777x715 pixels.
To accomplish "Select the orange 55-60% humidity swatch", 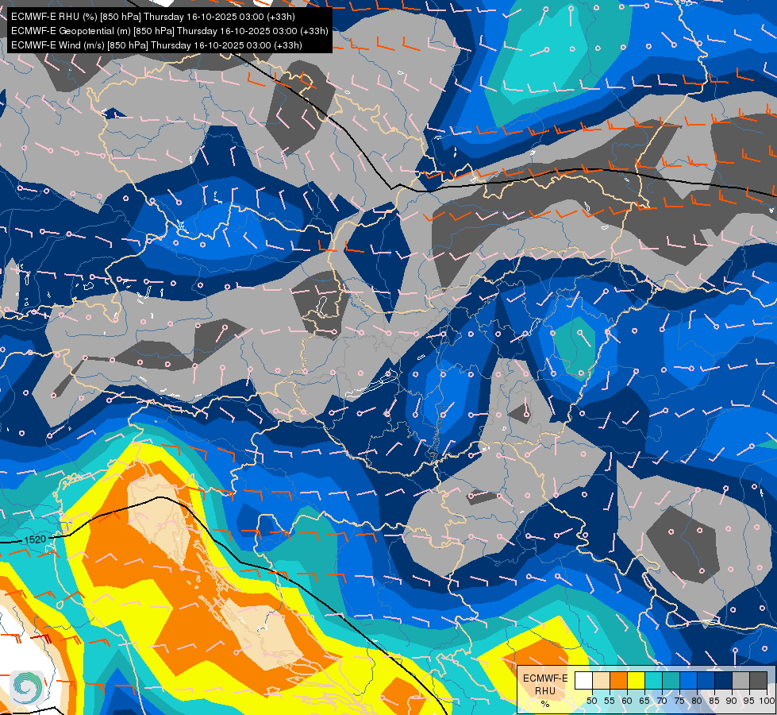I will pos(618,680).
